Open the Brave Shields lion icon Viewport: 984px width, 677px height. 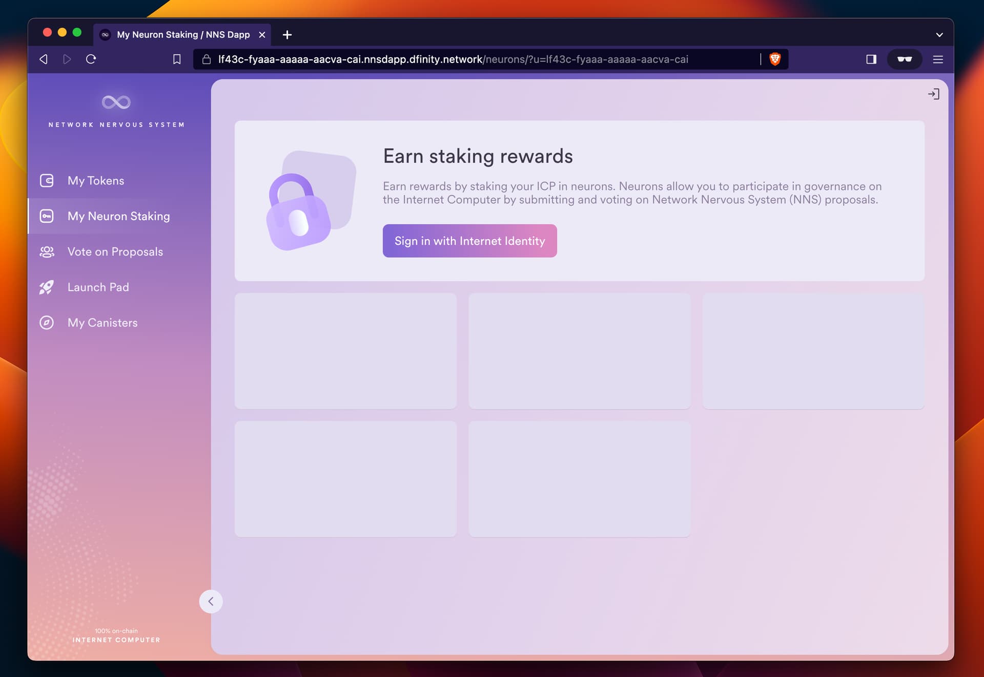pos(775,59)
